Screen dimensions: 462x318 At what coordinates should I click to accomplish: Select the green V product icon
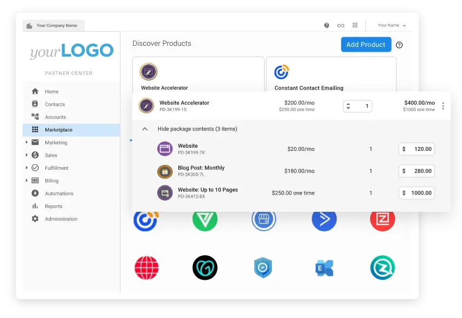[x=205, y=219]
